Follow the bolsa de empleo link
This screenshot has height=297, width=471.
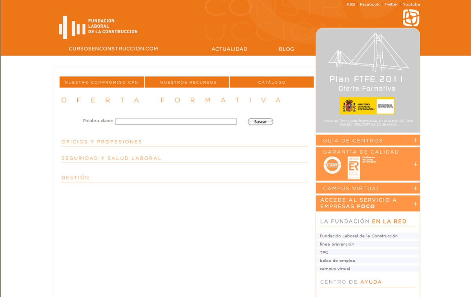tap(338, 261)
